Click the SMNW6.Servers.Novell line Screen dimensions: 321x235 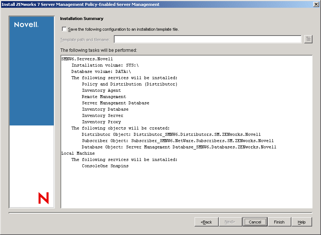tap(87, 59)
